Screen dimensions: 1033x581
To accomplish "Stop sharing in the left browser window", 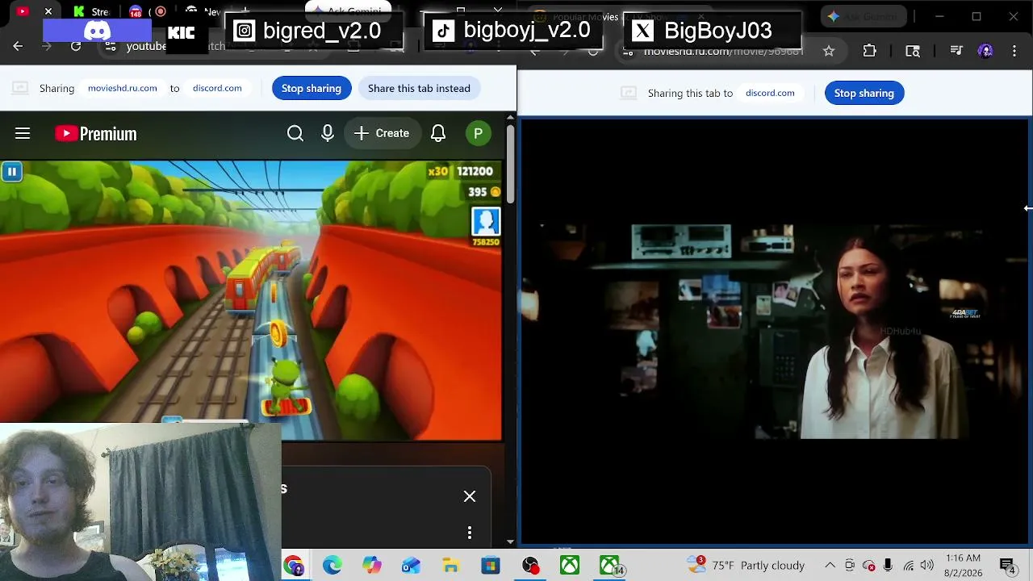I will 312,88.
